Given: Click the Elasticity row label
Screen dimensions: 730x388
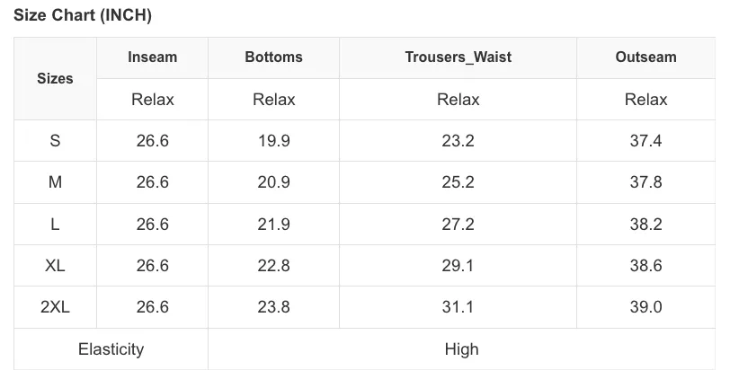Looking at the screenshot, I should point(111,348).
